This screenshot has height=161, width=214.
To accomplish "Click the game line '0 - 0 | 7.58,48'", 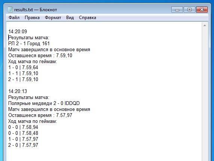I will (x=23, y=133).
